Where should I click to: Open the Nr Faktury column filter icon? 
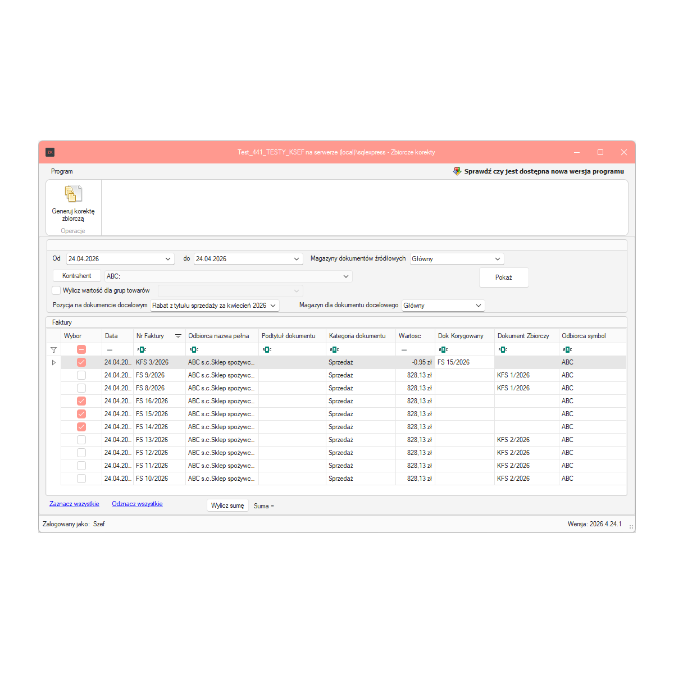(x=178, y=336)
